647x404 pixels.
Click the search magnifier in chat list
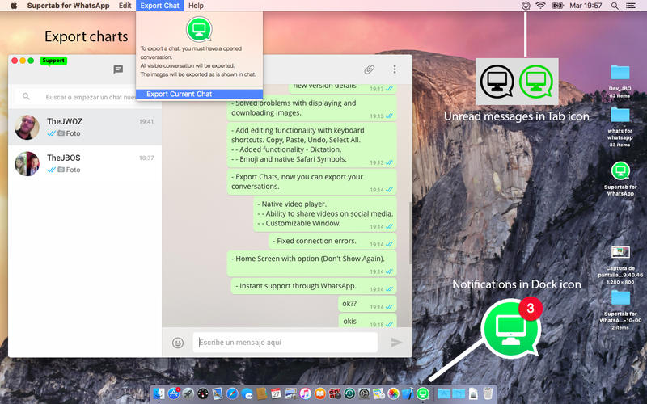coord(26,96)
